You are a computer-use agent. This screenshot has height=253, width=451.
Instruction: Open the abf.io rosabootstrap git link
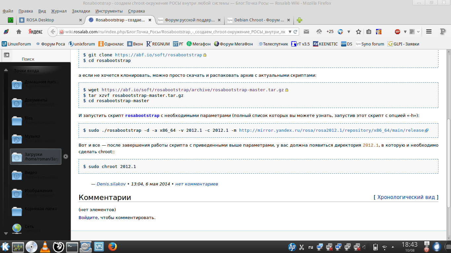click(x=158, y=55)
